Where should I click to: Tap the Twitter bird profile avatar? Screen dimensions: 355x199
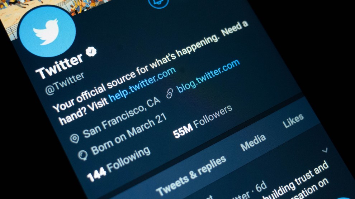click(x=47, y=31)
